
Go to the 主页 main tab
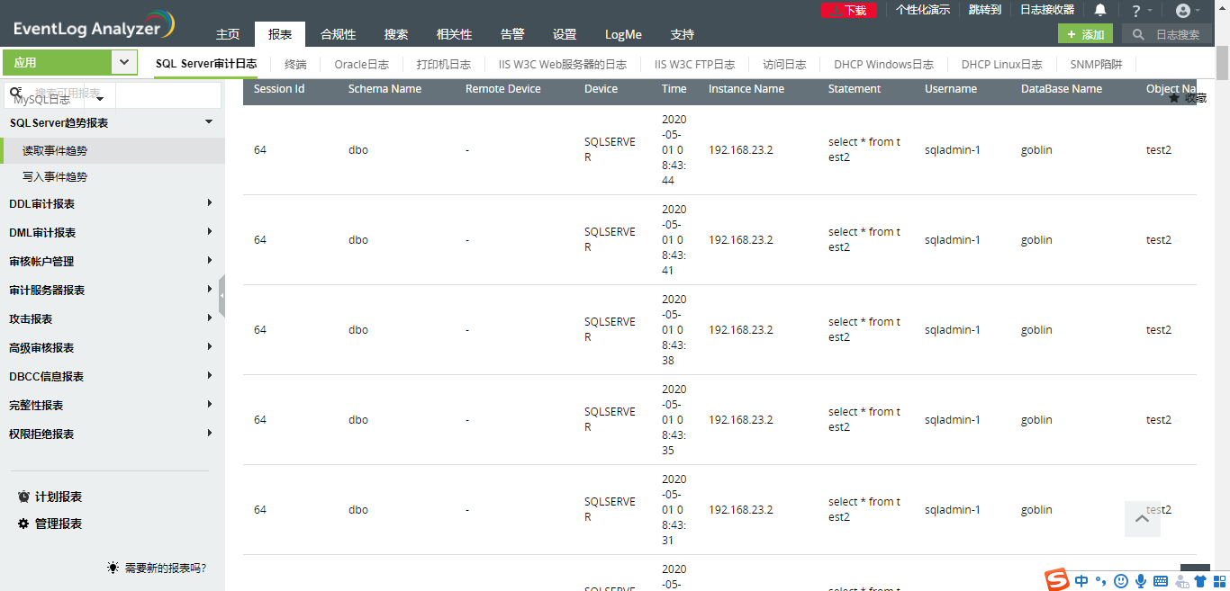click(228, 35)
